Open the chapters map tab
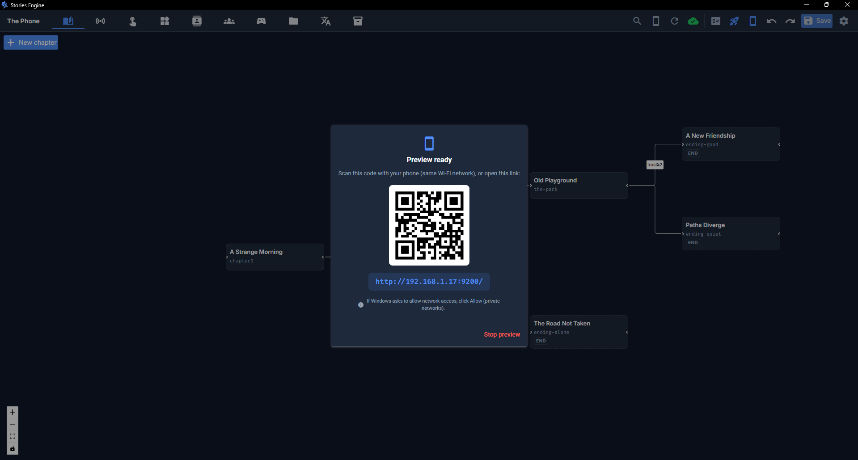858x460 pixels. coord(68,21)
